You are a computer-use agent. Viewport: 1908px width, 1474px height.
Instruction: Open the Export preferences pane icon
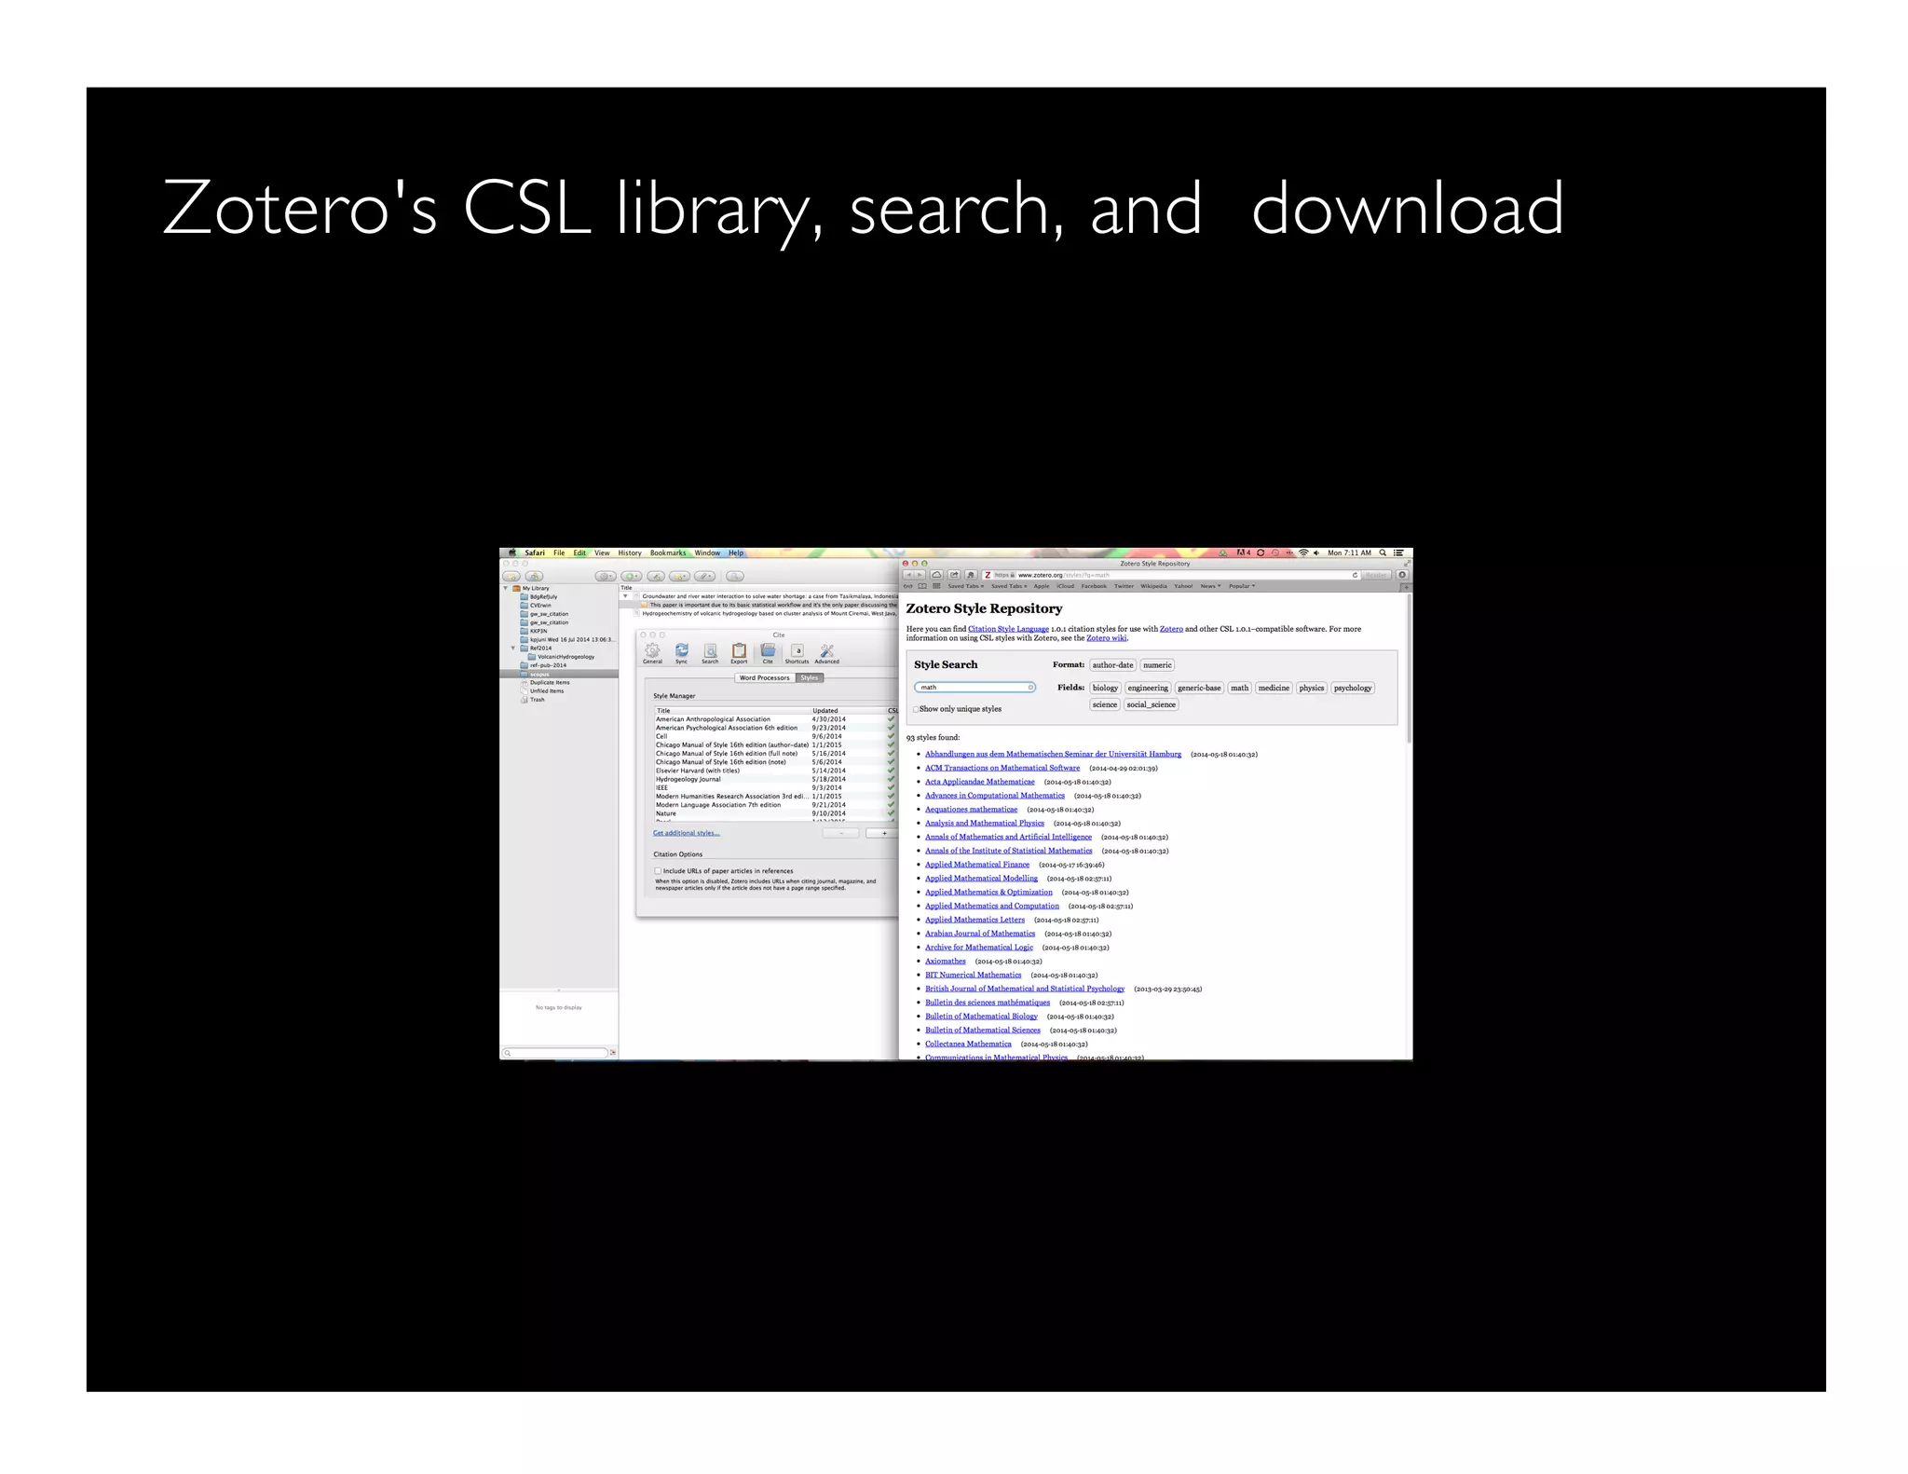click(x=739, y=652)
